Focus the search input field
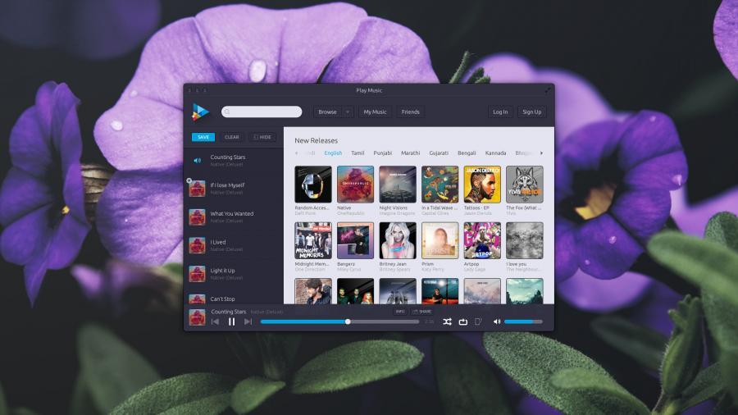 [262, 112]
